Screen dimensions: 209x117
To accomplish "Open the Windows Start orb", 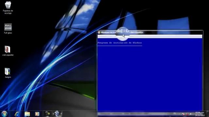I will 4,114.
